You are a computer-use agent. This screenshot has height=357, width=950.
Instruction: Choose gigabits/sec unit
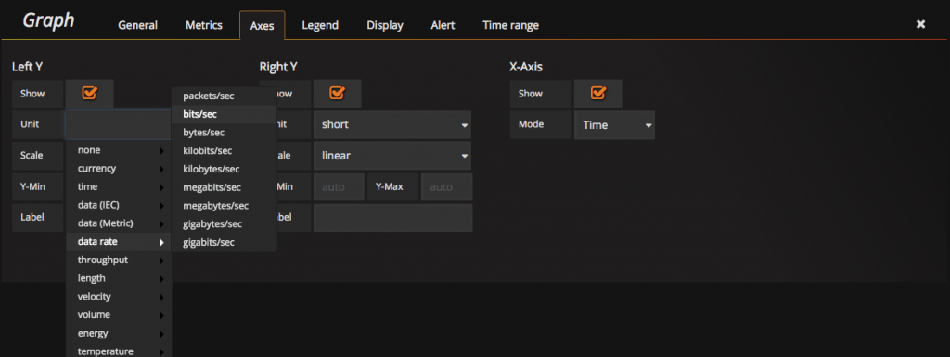tap(225, 242)
